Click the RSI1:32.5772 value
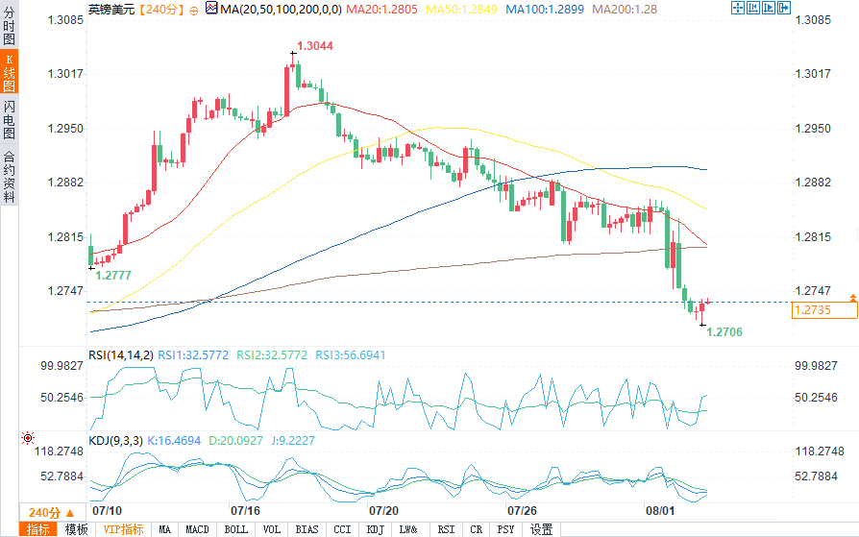This screenshot has width=859, height=537. point(193,355)
